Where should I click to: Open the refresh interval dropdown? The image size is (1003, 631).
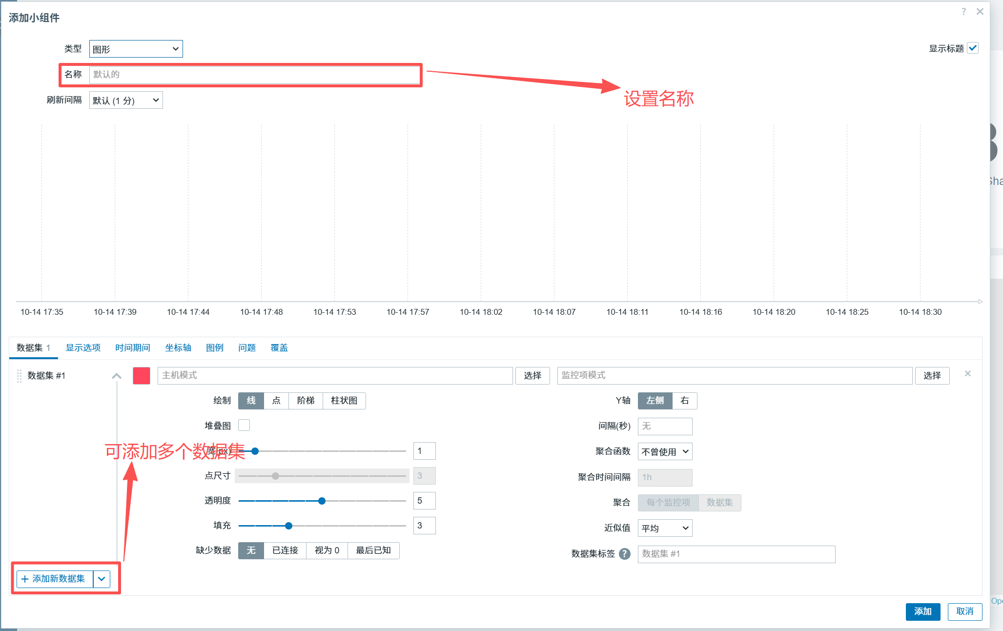click(126, 101)
